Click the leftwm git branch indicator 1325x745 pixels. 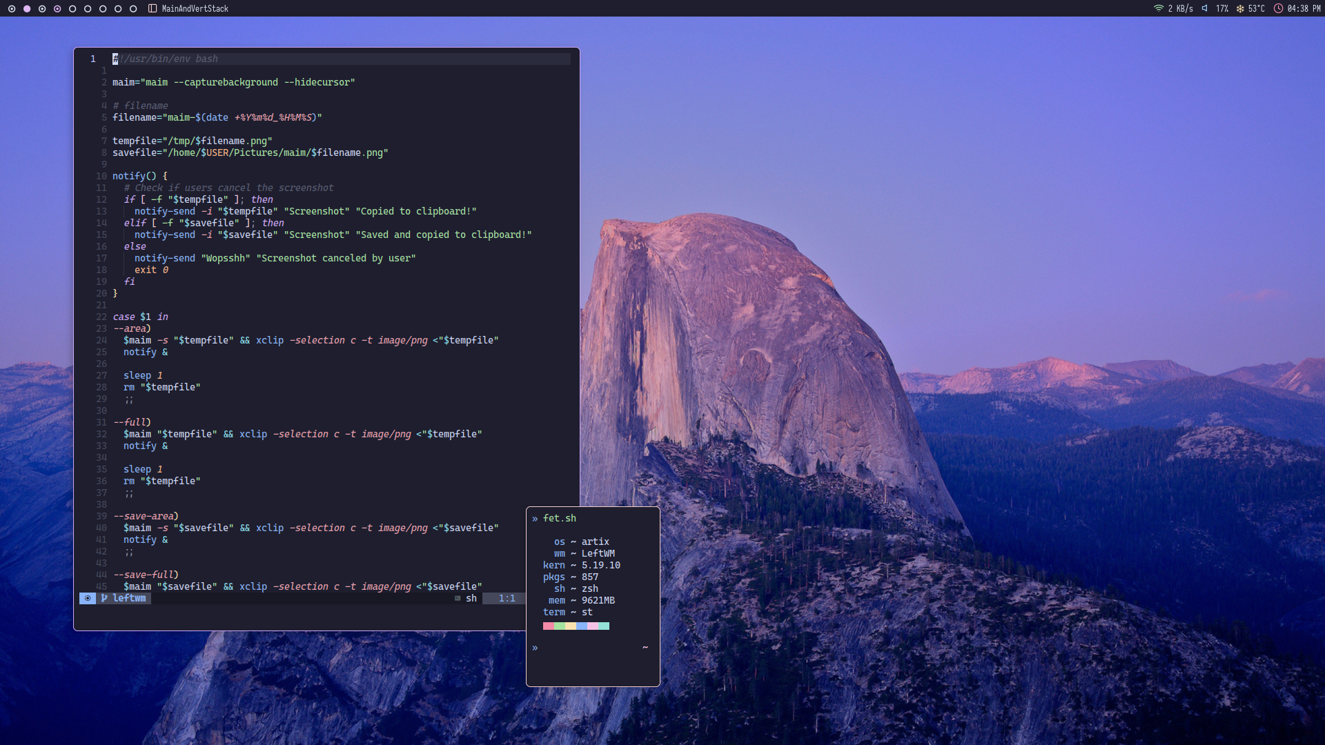point(124,599)
